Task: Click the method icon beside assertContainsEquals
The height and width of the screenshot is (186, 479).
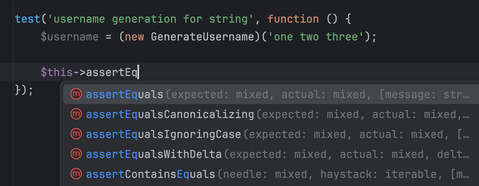Action: (76, 174)
